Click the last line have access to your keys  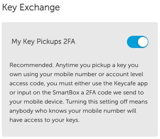(x=44, y=120)
